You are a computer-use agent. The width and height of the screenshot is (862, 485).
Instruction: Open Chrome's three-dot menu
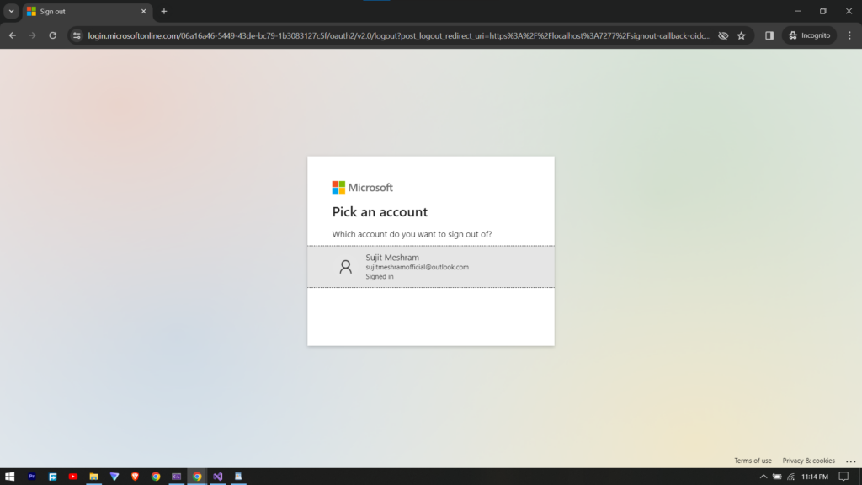coord(849,35)
